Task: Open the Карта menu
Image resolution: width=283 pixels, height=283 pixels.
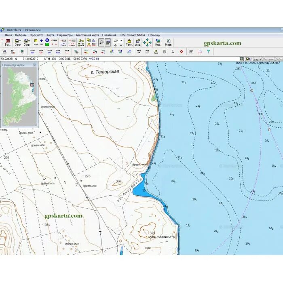Action: (50, 35)
